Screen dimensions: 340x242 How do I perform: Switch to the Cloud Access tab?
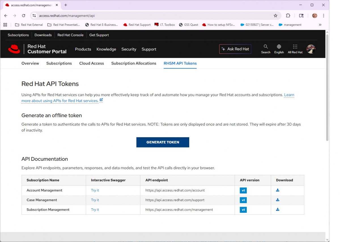click(x=92, y=63)
